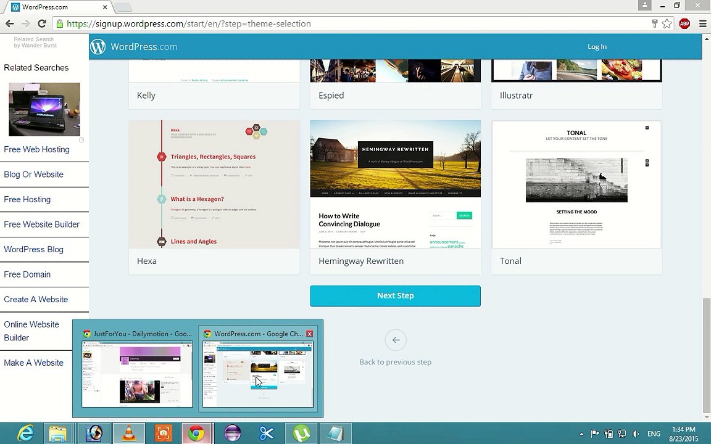Click the ENG language indicator
The height and width of the screenshot is (444, 711).
click(x=654, y=434)
